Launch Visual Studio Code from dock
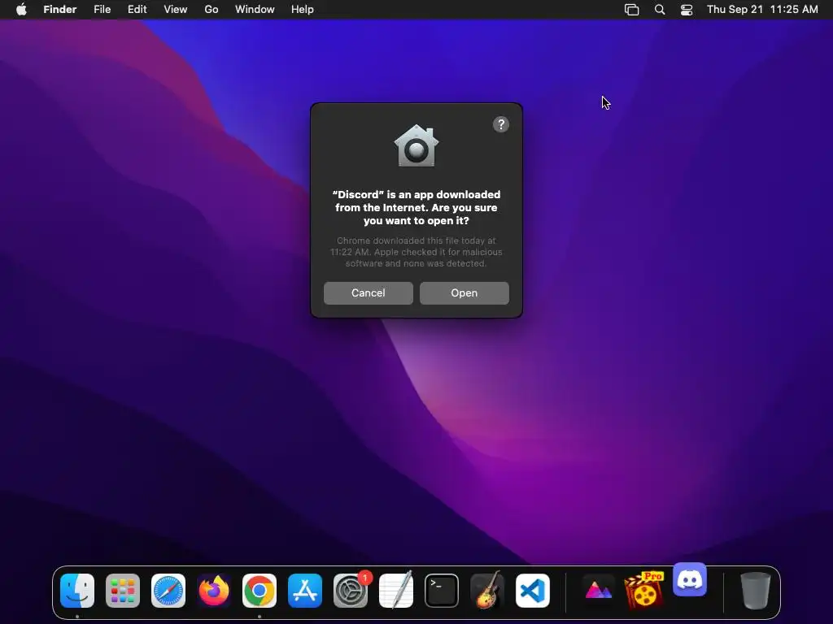Image resolution: width=833 pixels, height=624 pixels. (x=533, y=591)
